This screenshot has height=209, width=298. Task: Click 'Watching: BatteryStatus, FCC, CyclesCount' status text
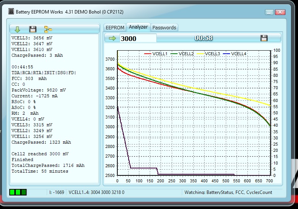tap(228, 192)
